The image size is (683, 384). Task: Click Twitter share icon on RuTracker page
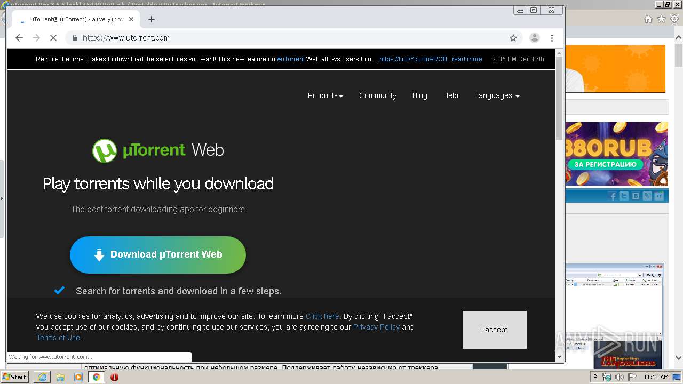point(624,196)
